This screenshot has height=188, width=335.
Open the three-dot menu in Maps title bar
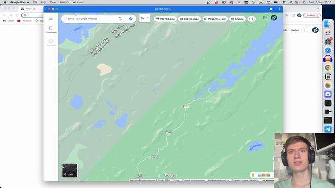[x=279, y=9]
